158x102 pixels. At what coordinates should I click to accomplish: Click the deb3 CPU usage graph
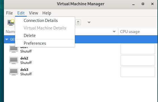pos(138,72)
